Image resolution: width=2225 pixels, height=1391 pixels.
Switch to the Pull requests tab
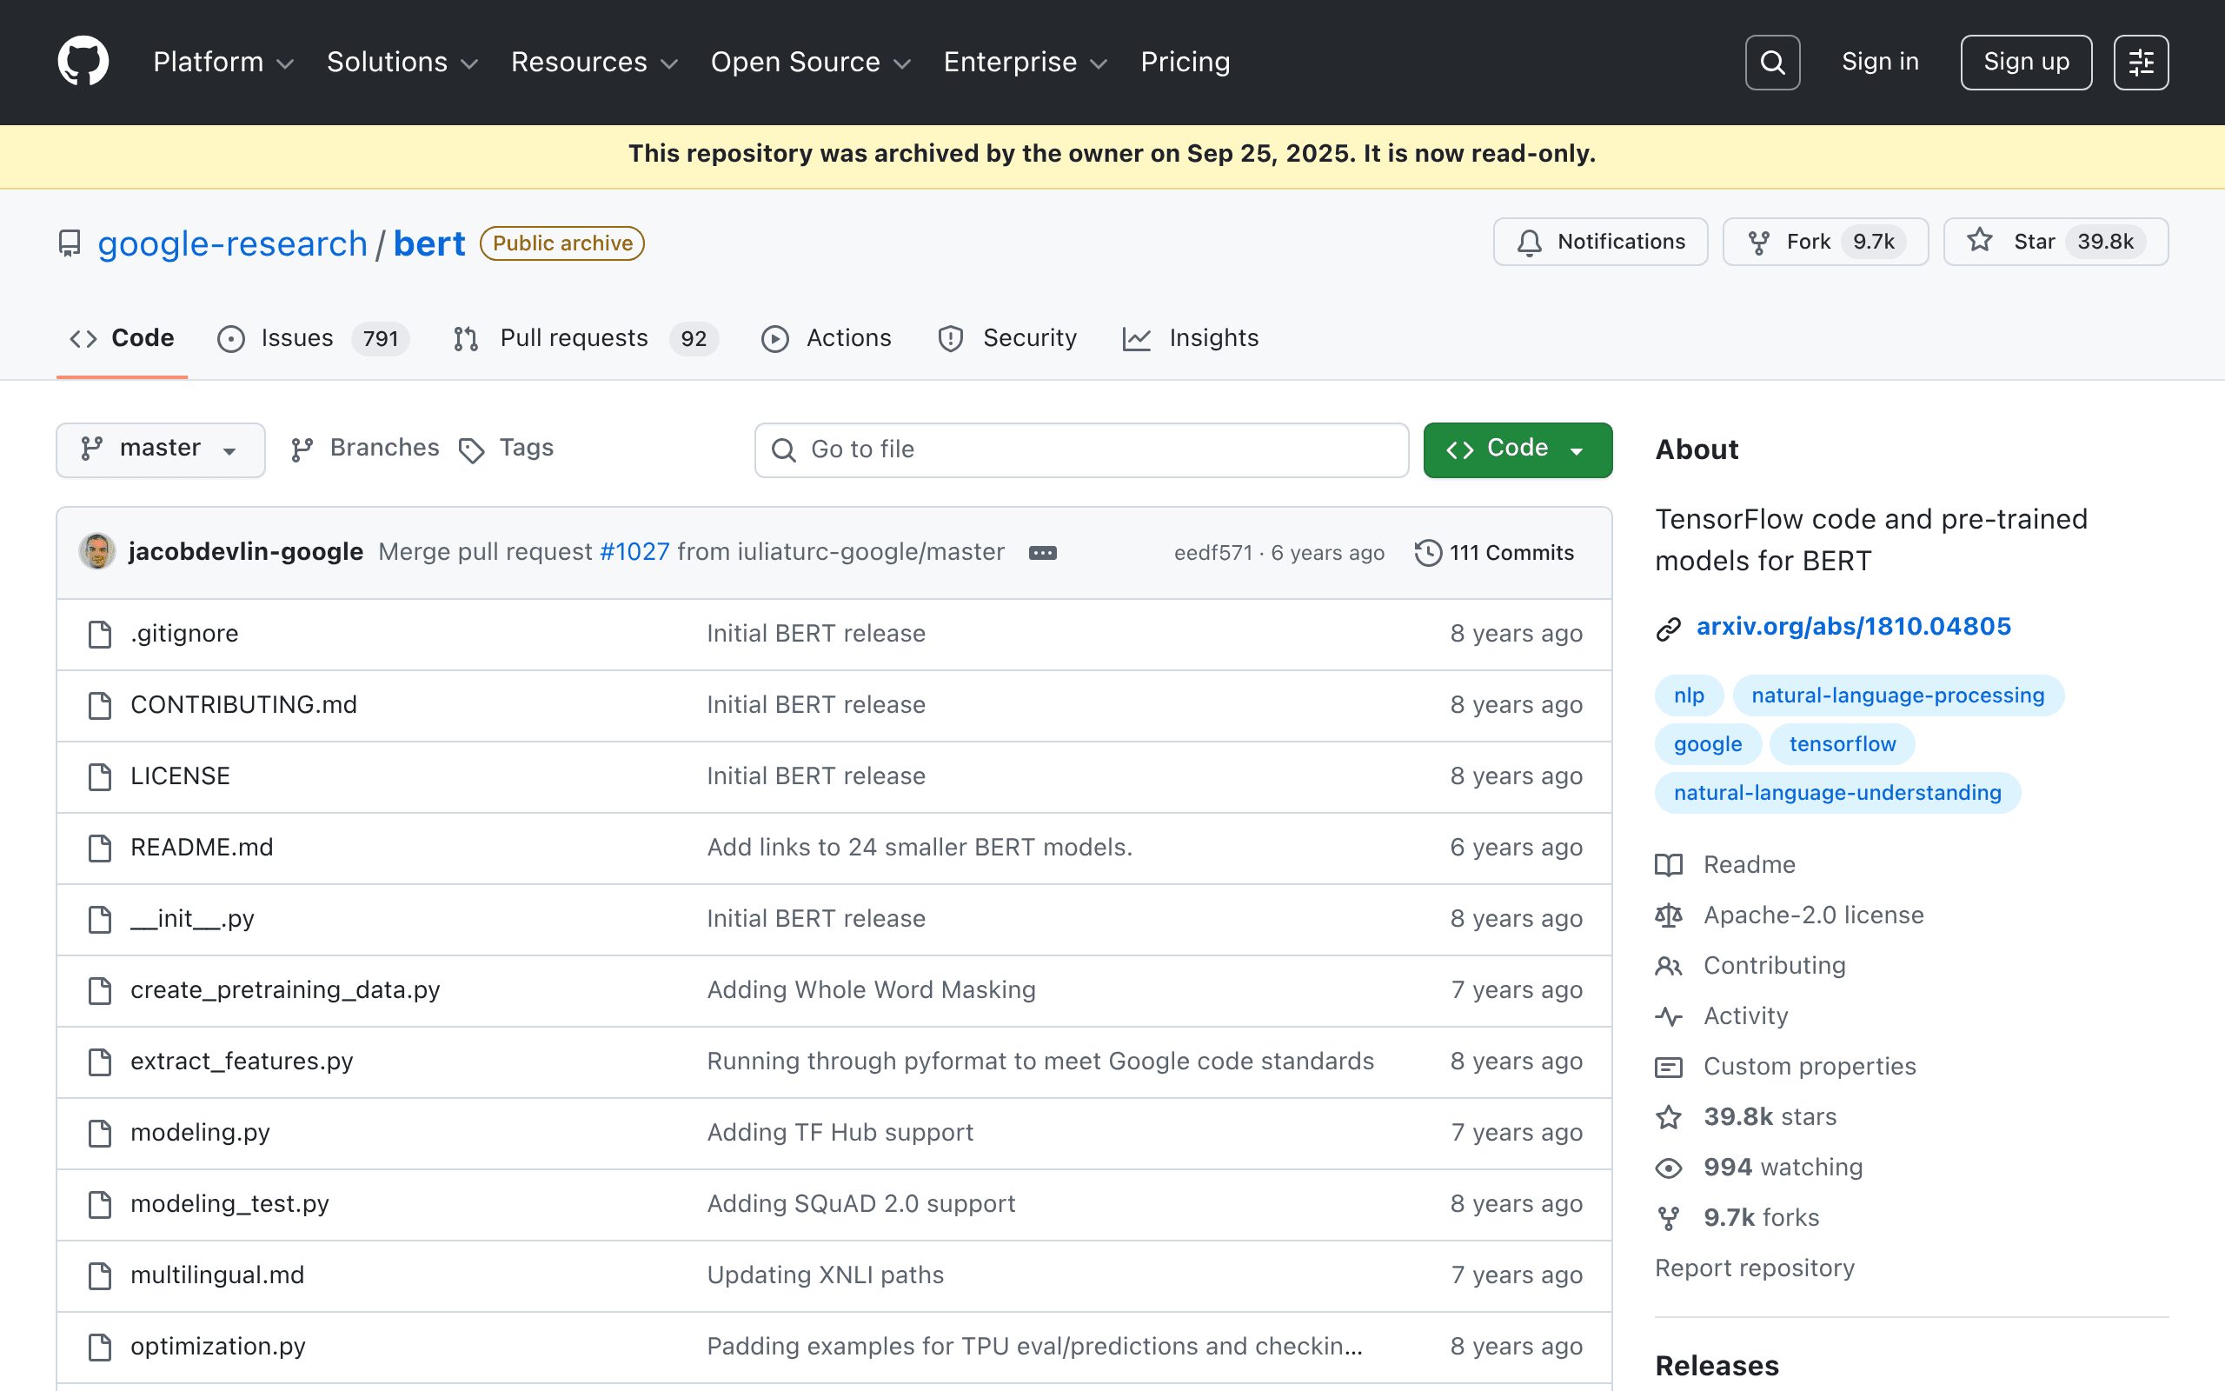coord(585,338)
